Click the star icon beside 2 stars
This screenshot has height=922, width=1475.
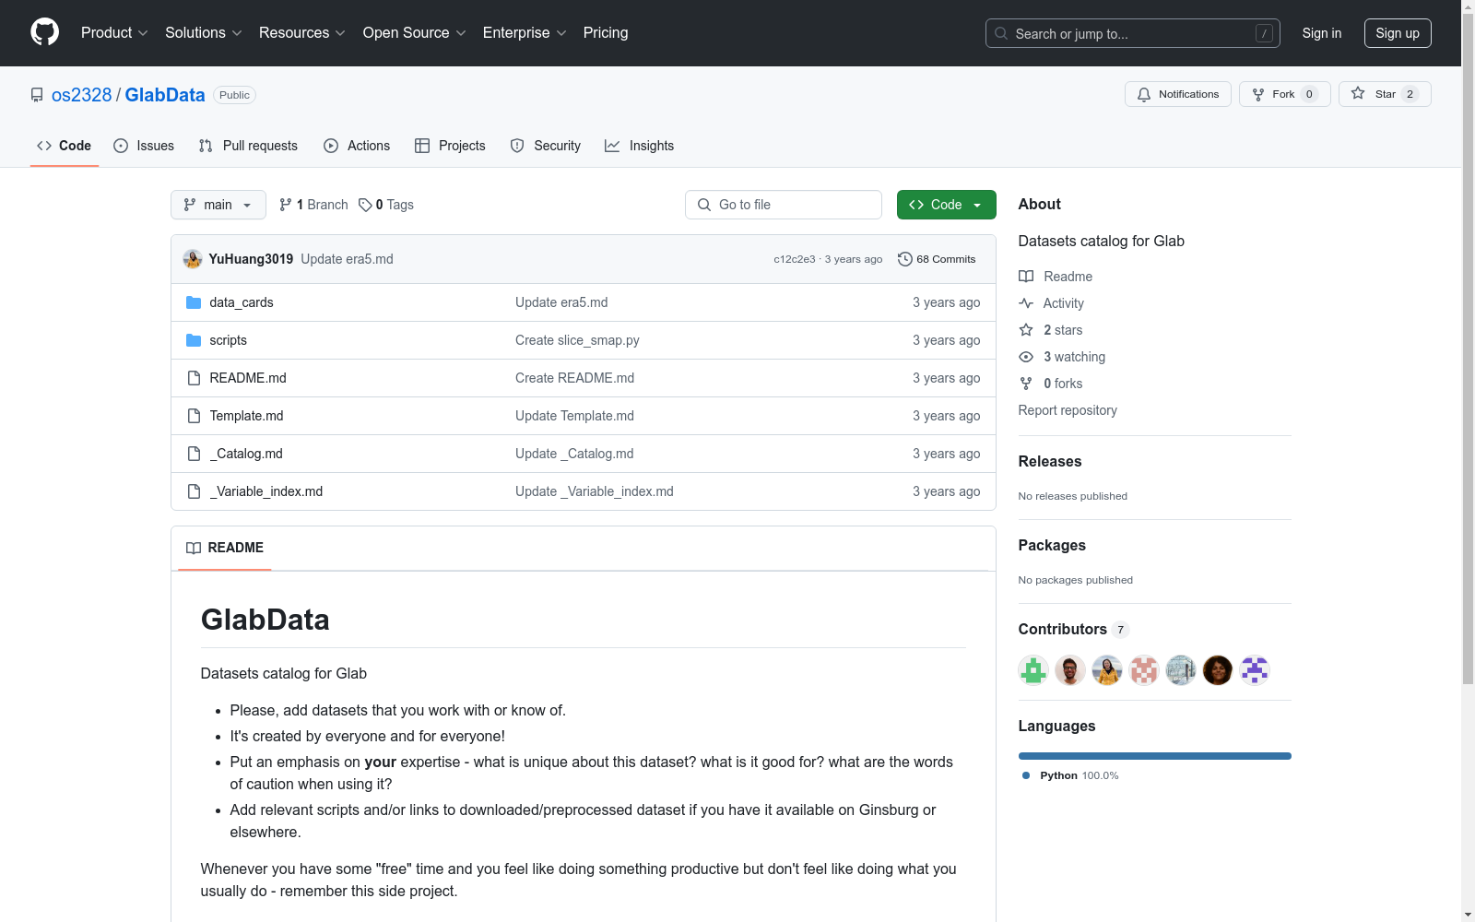(1026, 330)
